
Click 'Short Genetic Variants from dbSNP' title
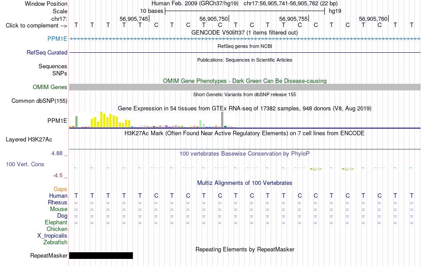click(x=245, y=94)
